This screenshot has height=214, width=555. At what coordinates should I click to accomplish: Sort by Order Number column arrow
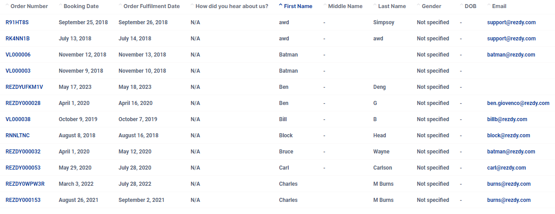[x=7, y=6]
